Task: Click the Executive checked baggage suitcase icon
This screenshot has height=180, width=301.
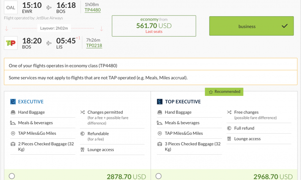Action: 13,144
